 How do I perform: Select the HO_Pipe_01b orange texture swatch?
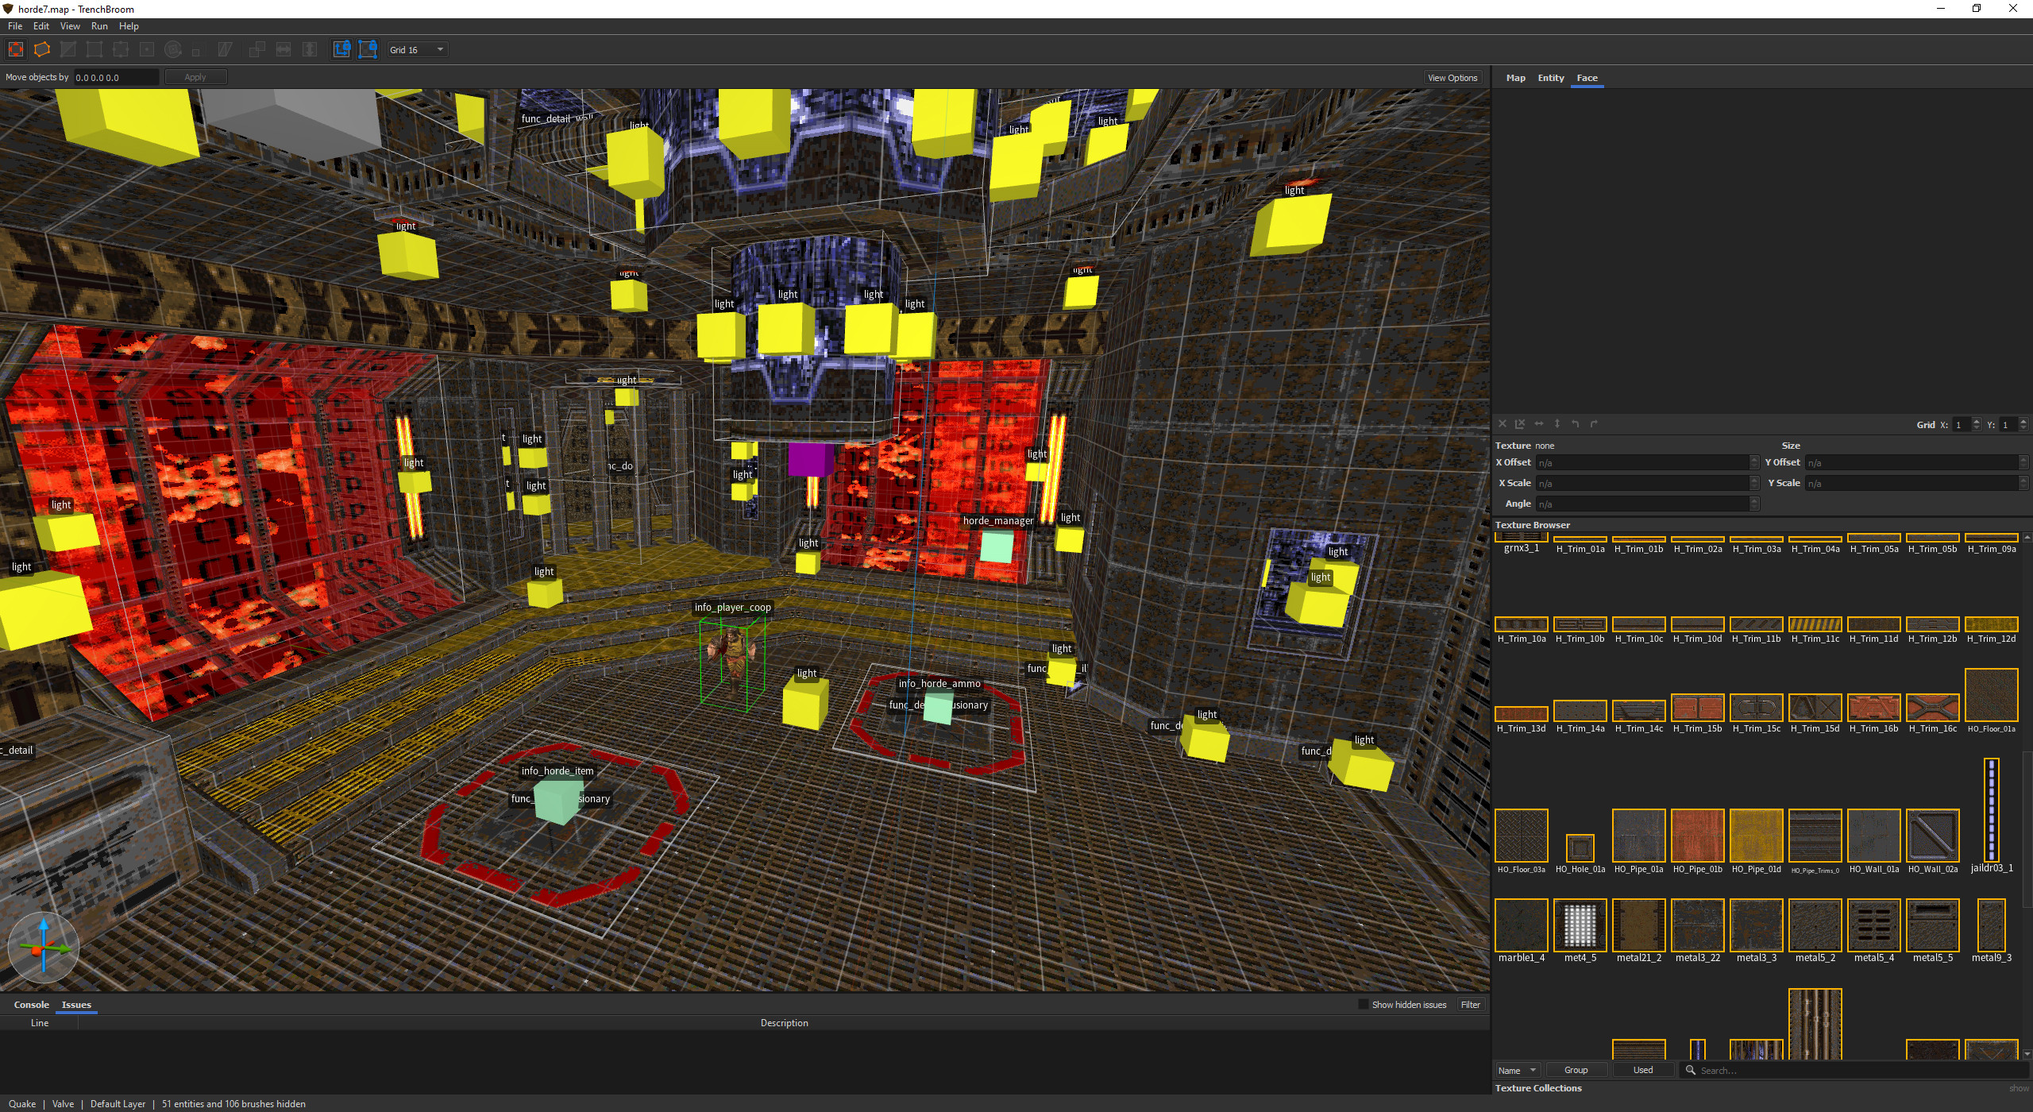(x=1697, y=836)
